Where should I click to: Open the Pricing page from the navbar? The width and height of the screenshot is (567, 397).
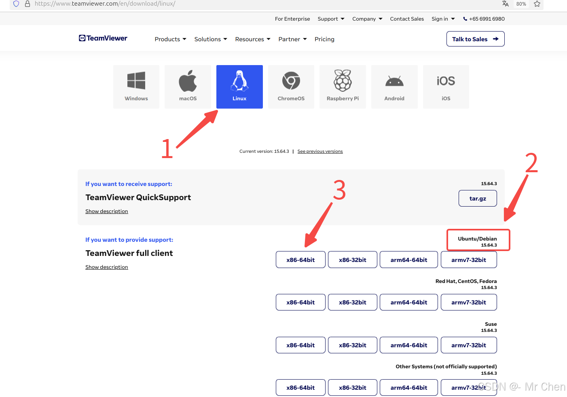pos(324,39)
